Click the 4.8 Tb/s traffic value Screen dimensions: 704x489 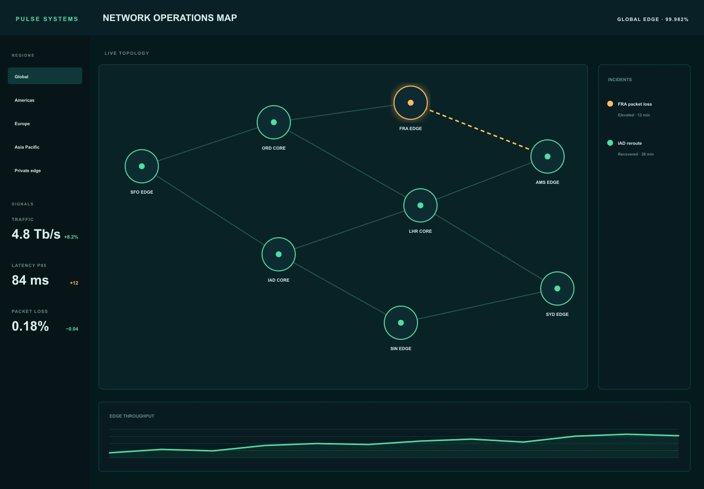pyautogui.click(x=36, y=234)
